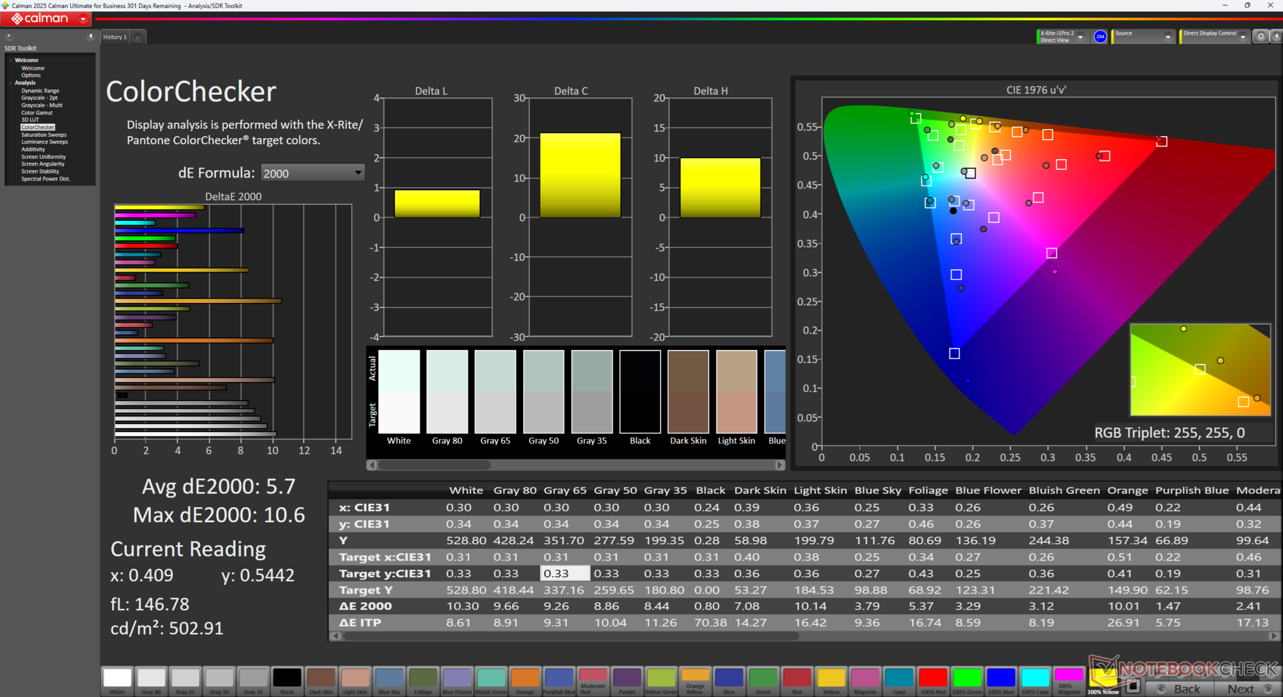Stop the measurement with the square button
The width and height of the screenshot is (1283, 697).
tap(1133, 686)
